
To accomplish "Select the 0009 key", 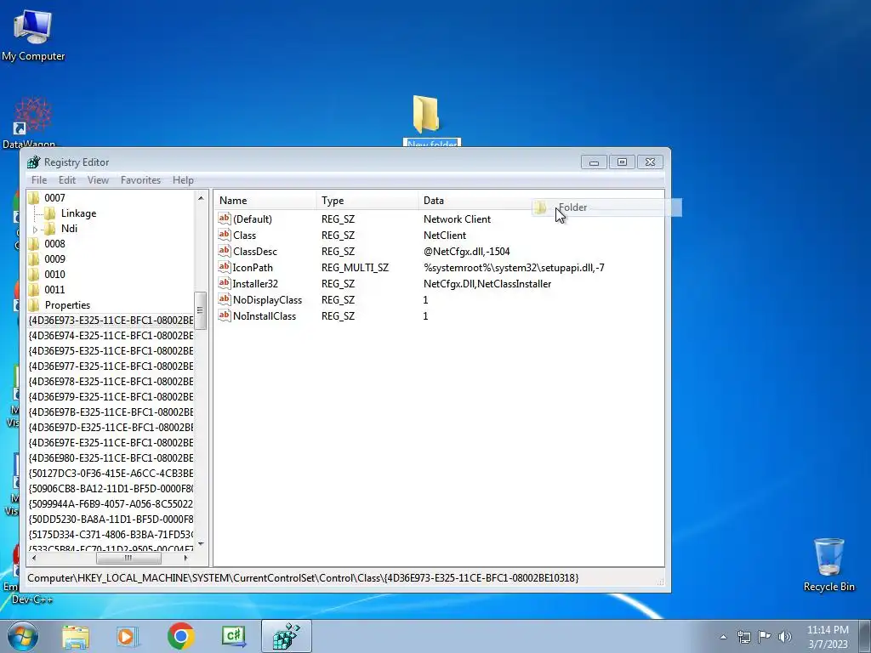I will pyautogui.click(x=54, y=258).
